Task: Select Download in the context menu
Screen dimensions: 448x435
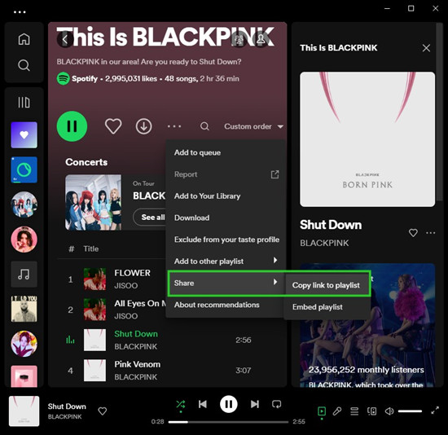Action: 226,217
